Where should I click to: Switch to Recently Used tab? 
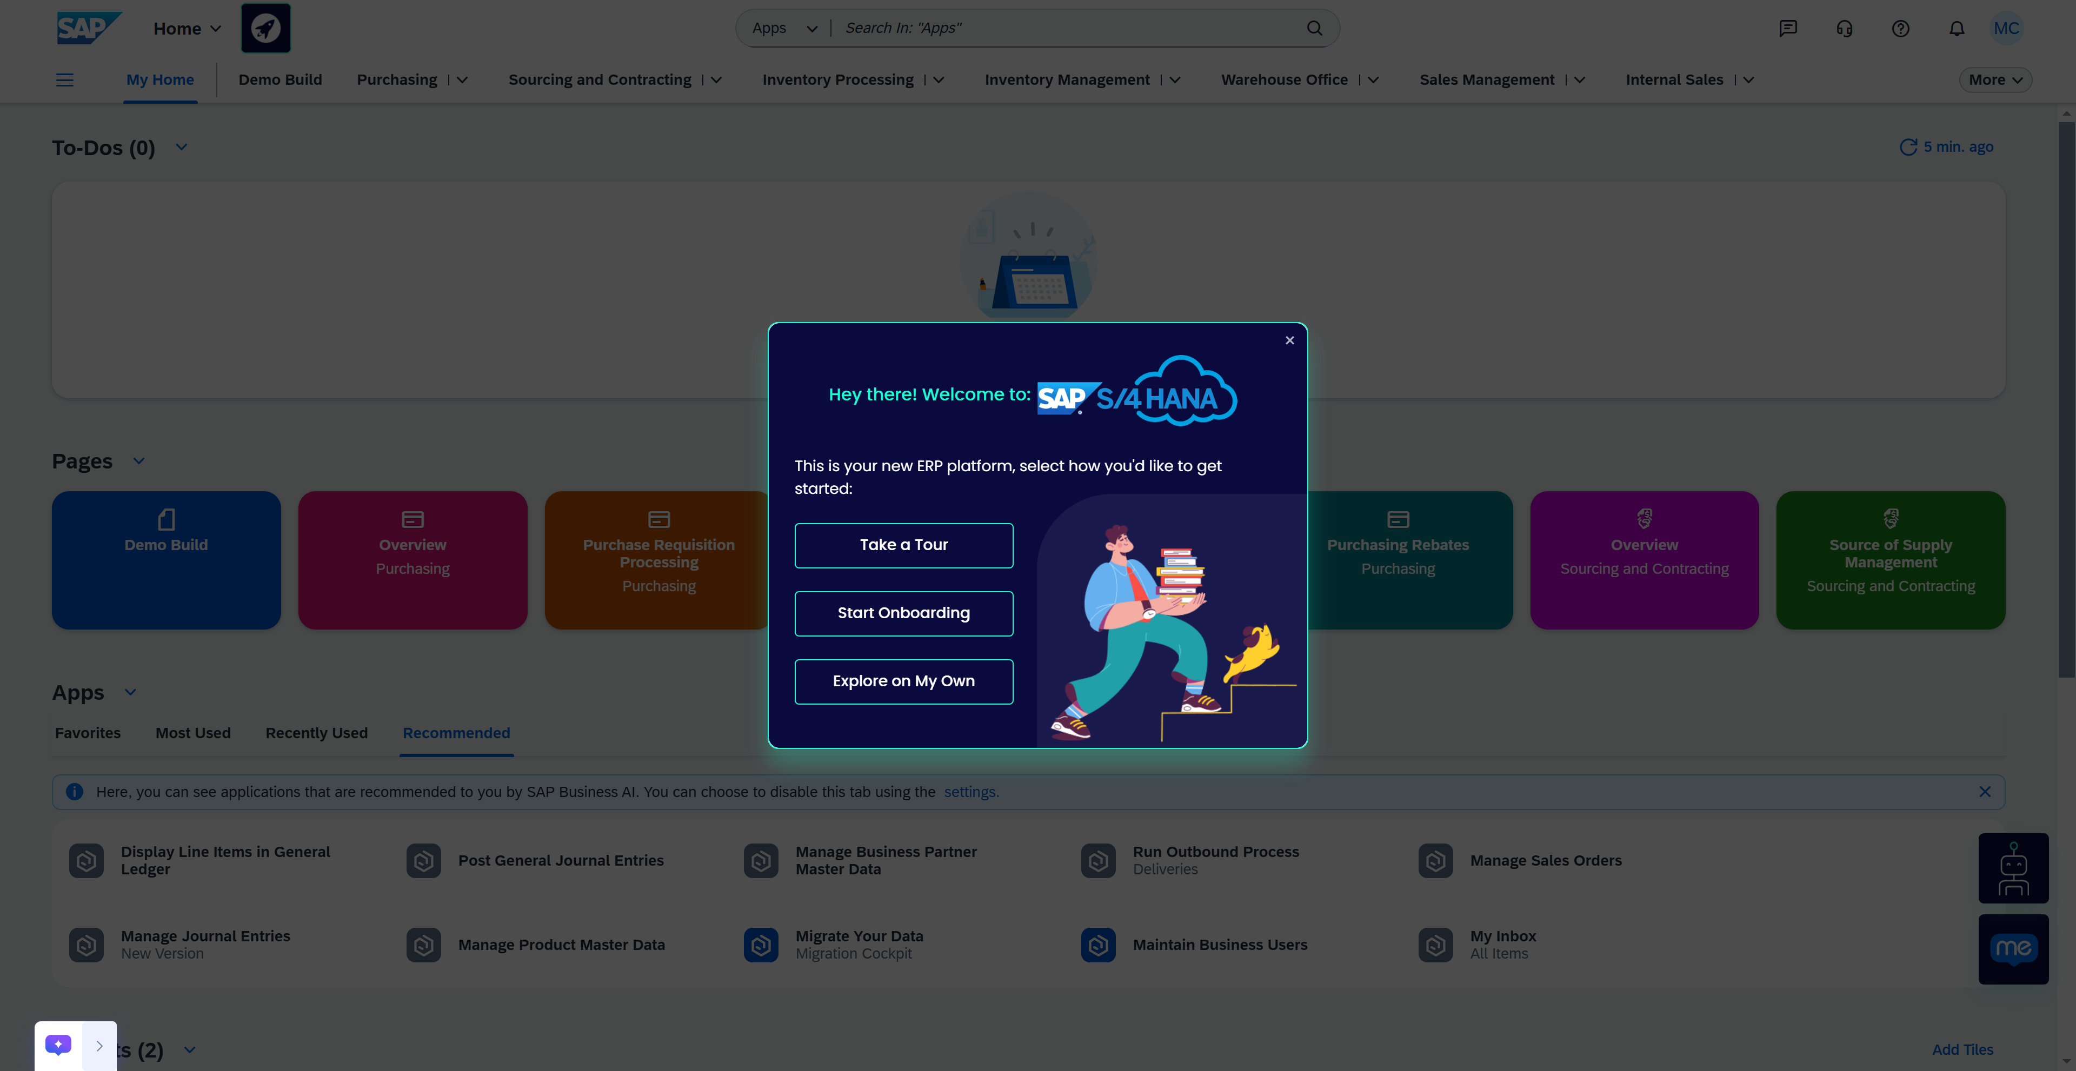317,733
